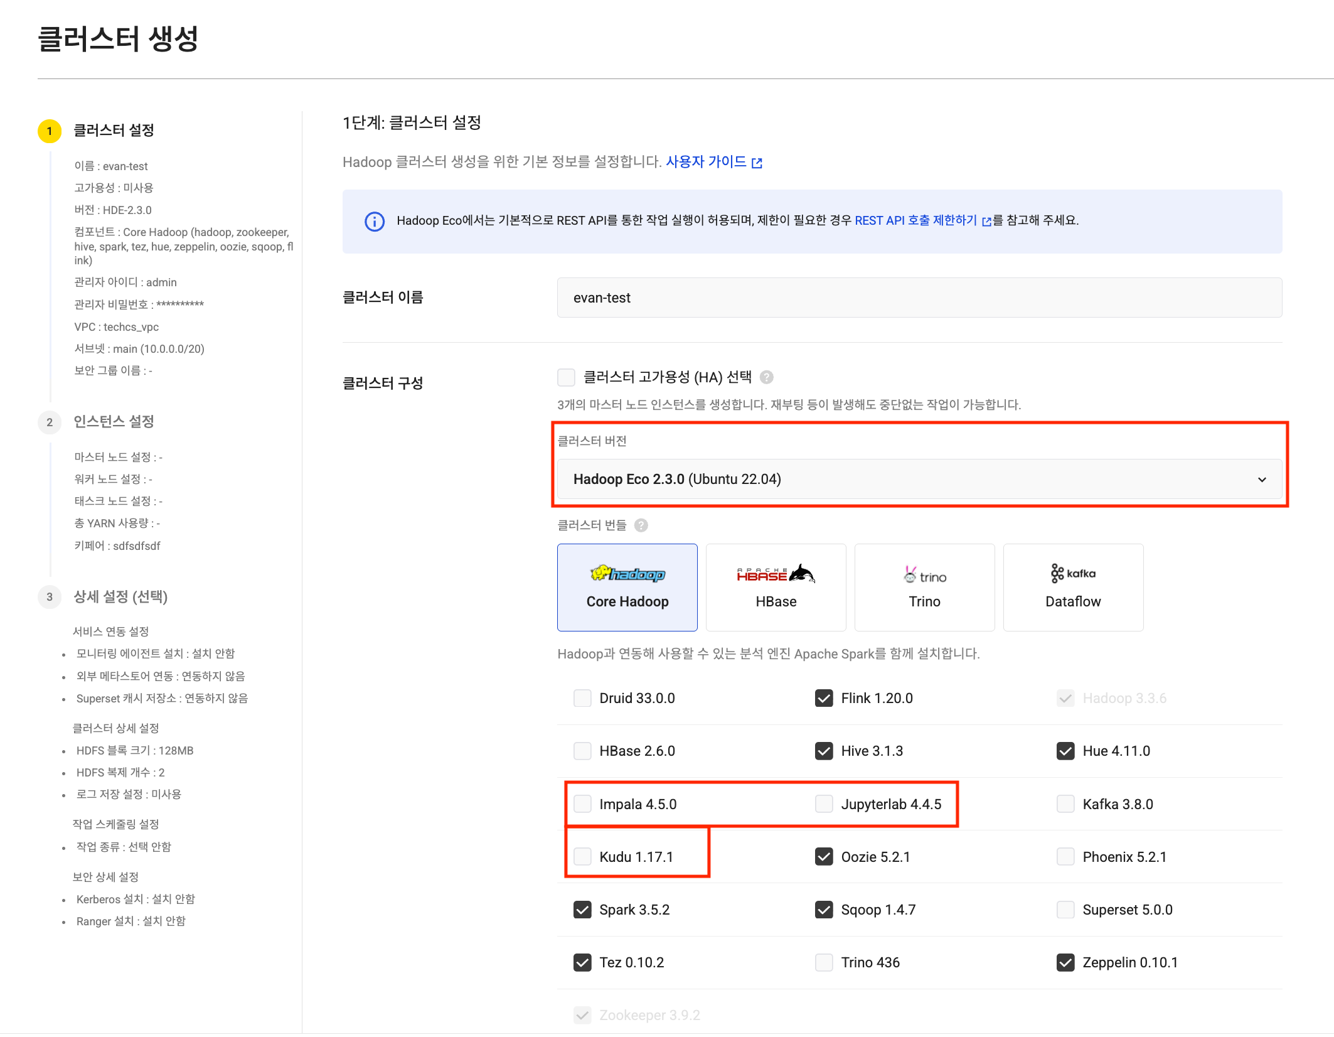The image size is (1334, 1037).
Task: Uncheck Flink 1.20.0
Action: [824, 697]
